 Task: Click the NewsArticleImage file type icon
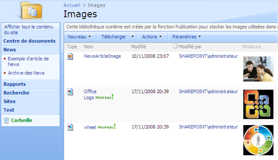point(70,56)
